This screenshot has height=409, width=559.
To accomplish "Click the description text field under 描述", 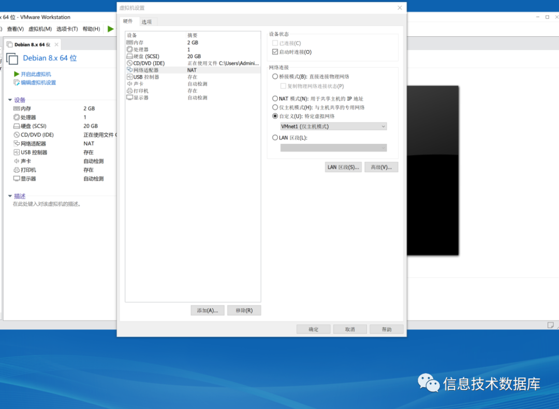I will pos(47,204).
